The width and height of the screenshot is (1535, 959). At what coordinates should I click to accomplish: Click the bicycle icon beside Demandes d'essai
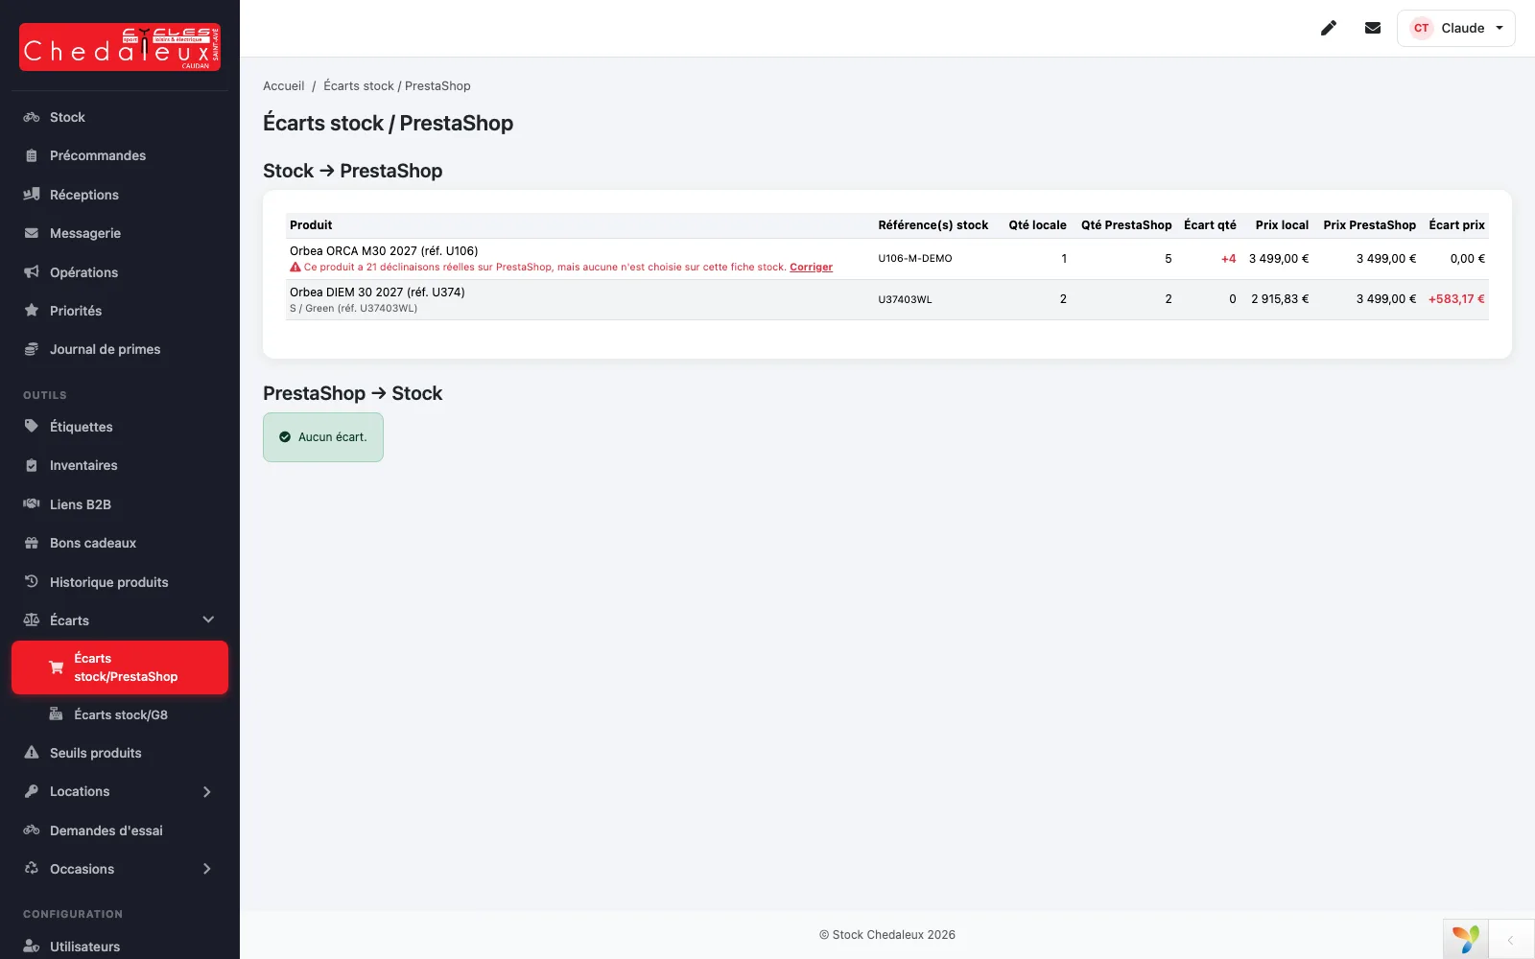coord(32,830)
